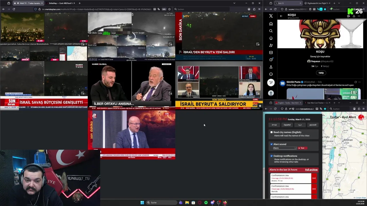Open X notifications bell

click(271, 38)
